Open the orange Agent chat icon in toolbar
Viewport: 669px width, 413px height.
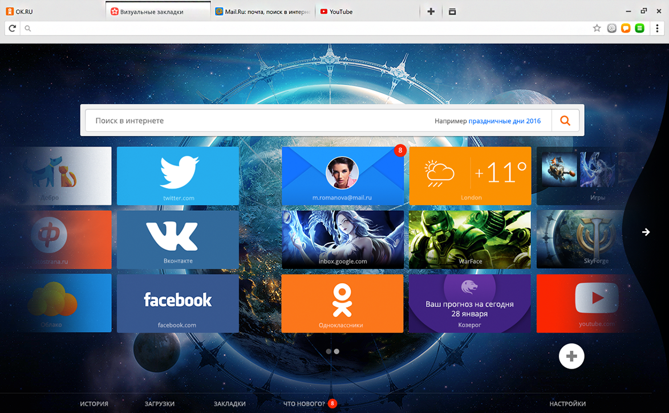pos(627,28)
